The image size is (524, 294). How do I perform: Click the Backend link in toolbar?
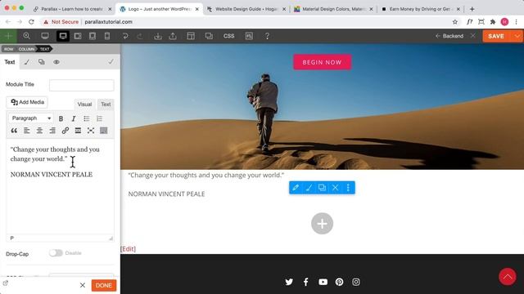449,36
